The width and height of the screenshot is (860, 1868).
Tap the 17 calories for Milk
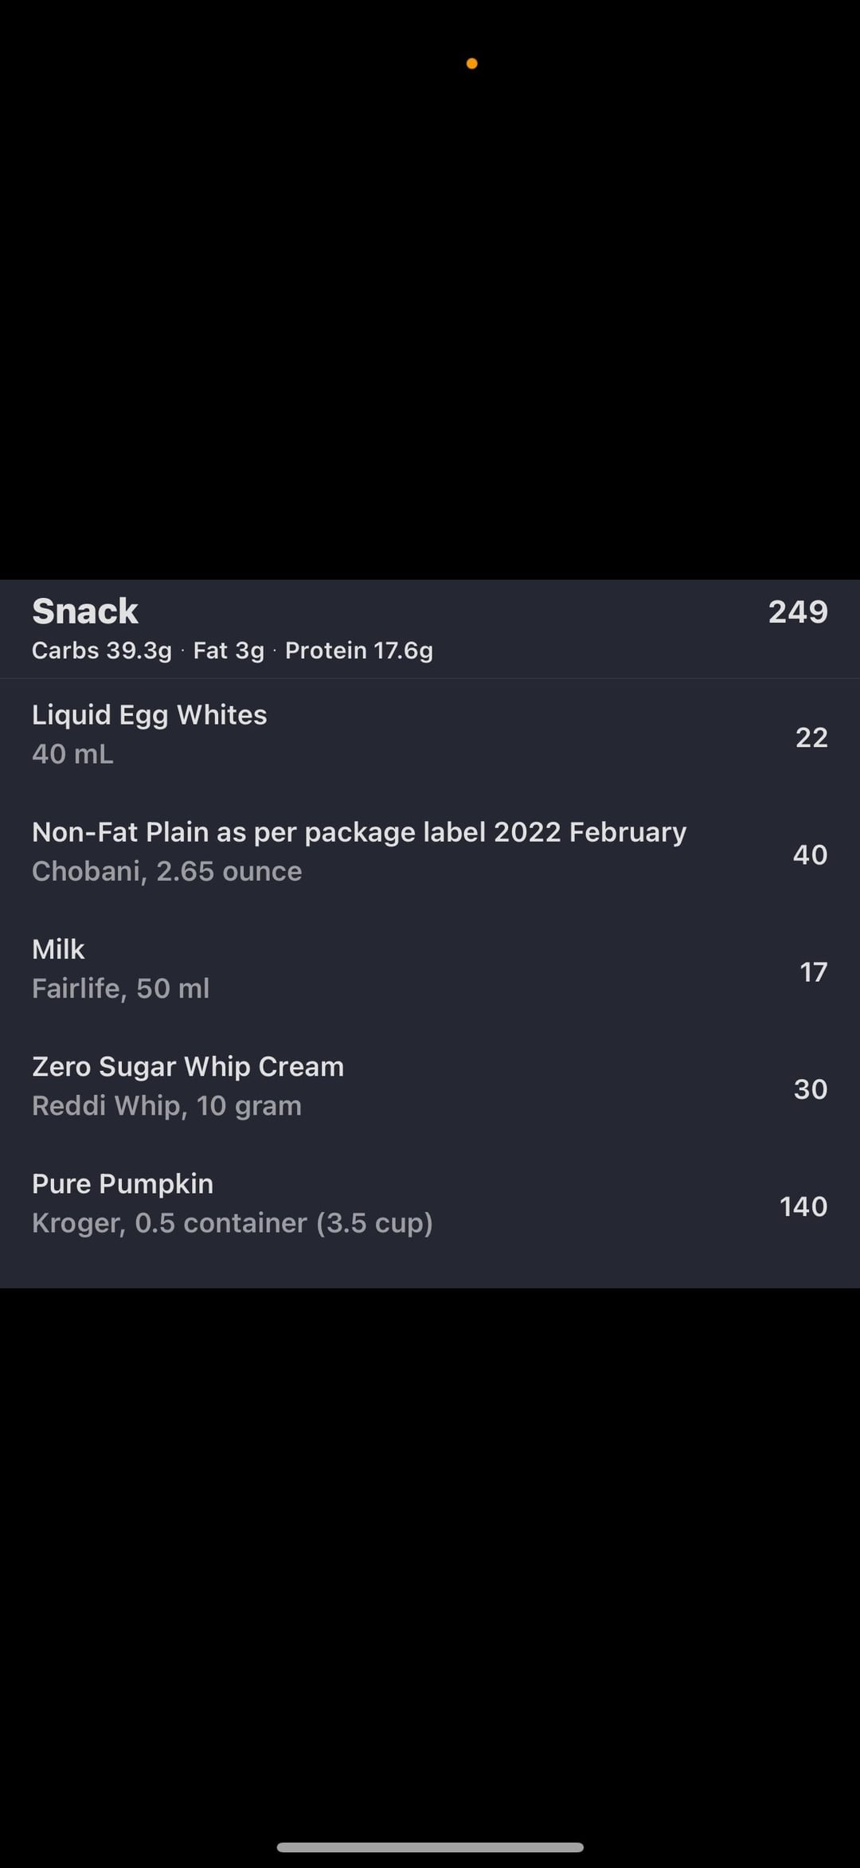pyautogui.click(x=813, y=971)
